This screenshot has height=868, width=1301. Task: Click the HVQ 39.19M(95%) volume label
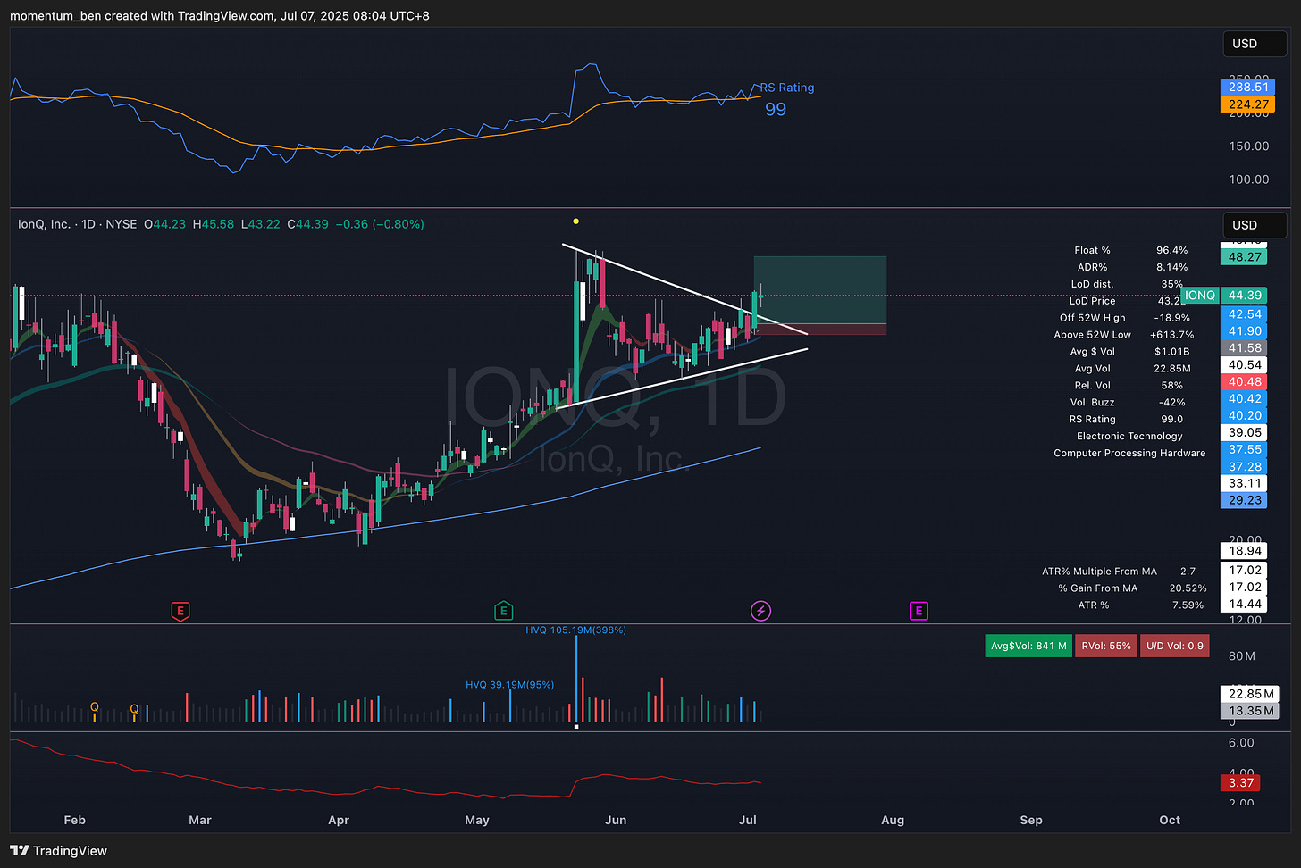point(509,685)
